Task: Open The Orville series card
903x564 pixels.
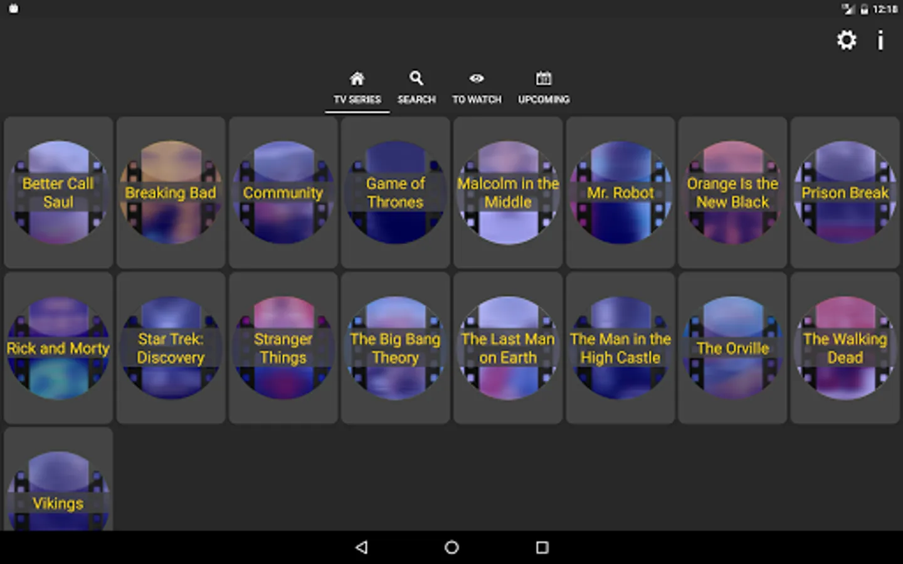Action: 732,348
